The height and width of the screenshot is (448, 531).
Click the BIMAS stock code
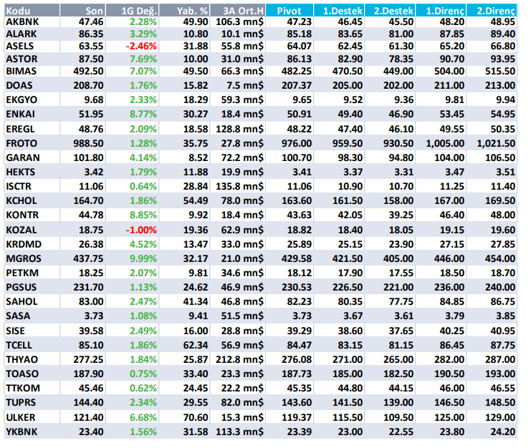coord(20,72)
